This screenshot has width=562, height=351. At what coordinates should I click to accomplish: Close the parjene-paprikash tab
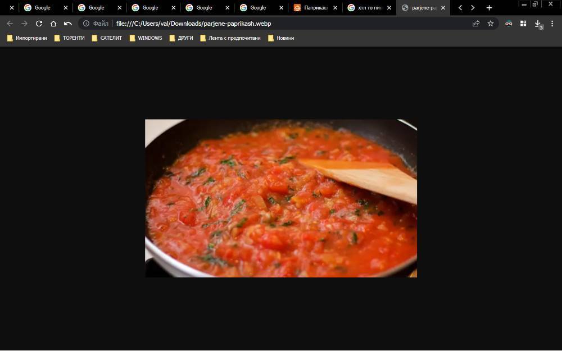tap(443, 7)
